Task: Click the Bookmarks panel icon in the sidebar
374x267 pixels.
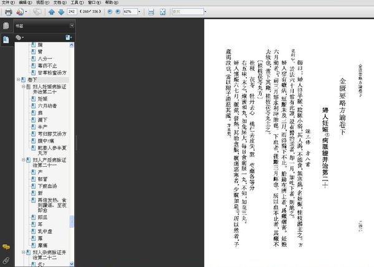Action: tap(6, 39)
